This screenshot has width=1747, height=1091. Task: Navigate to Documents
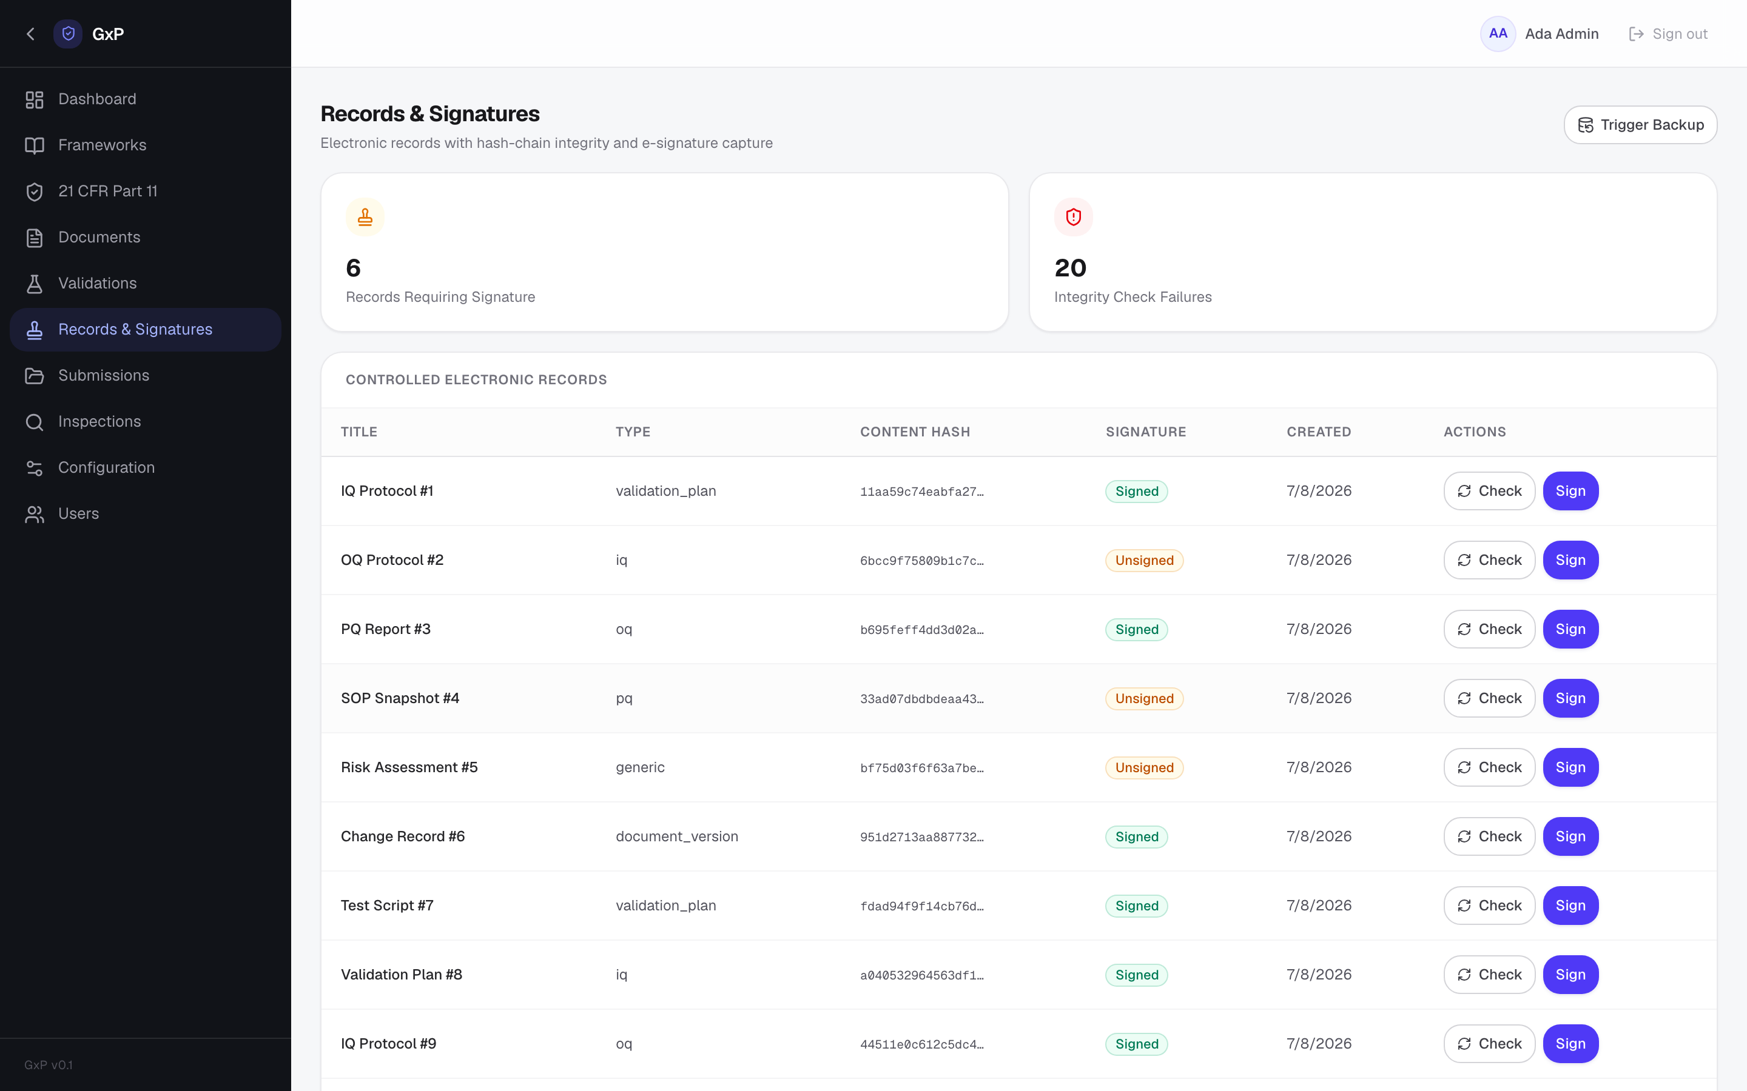click(x=145, y=238)
